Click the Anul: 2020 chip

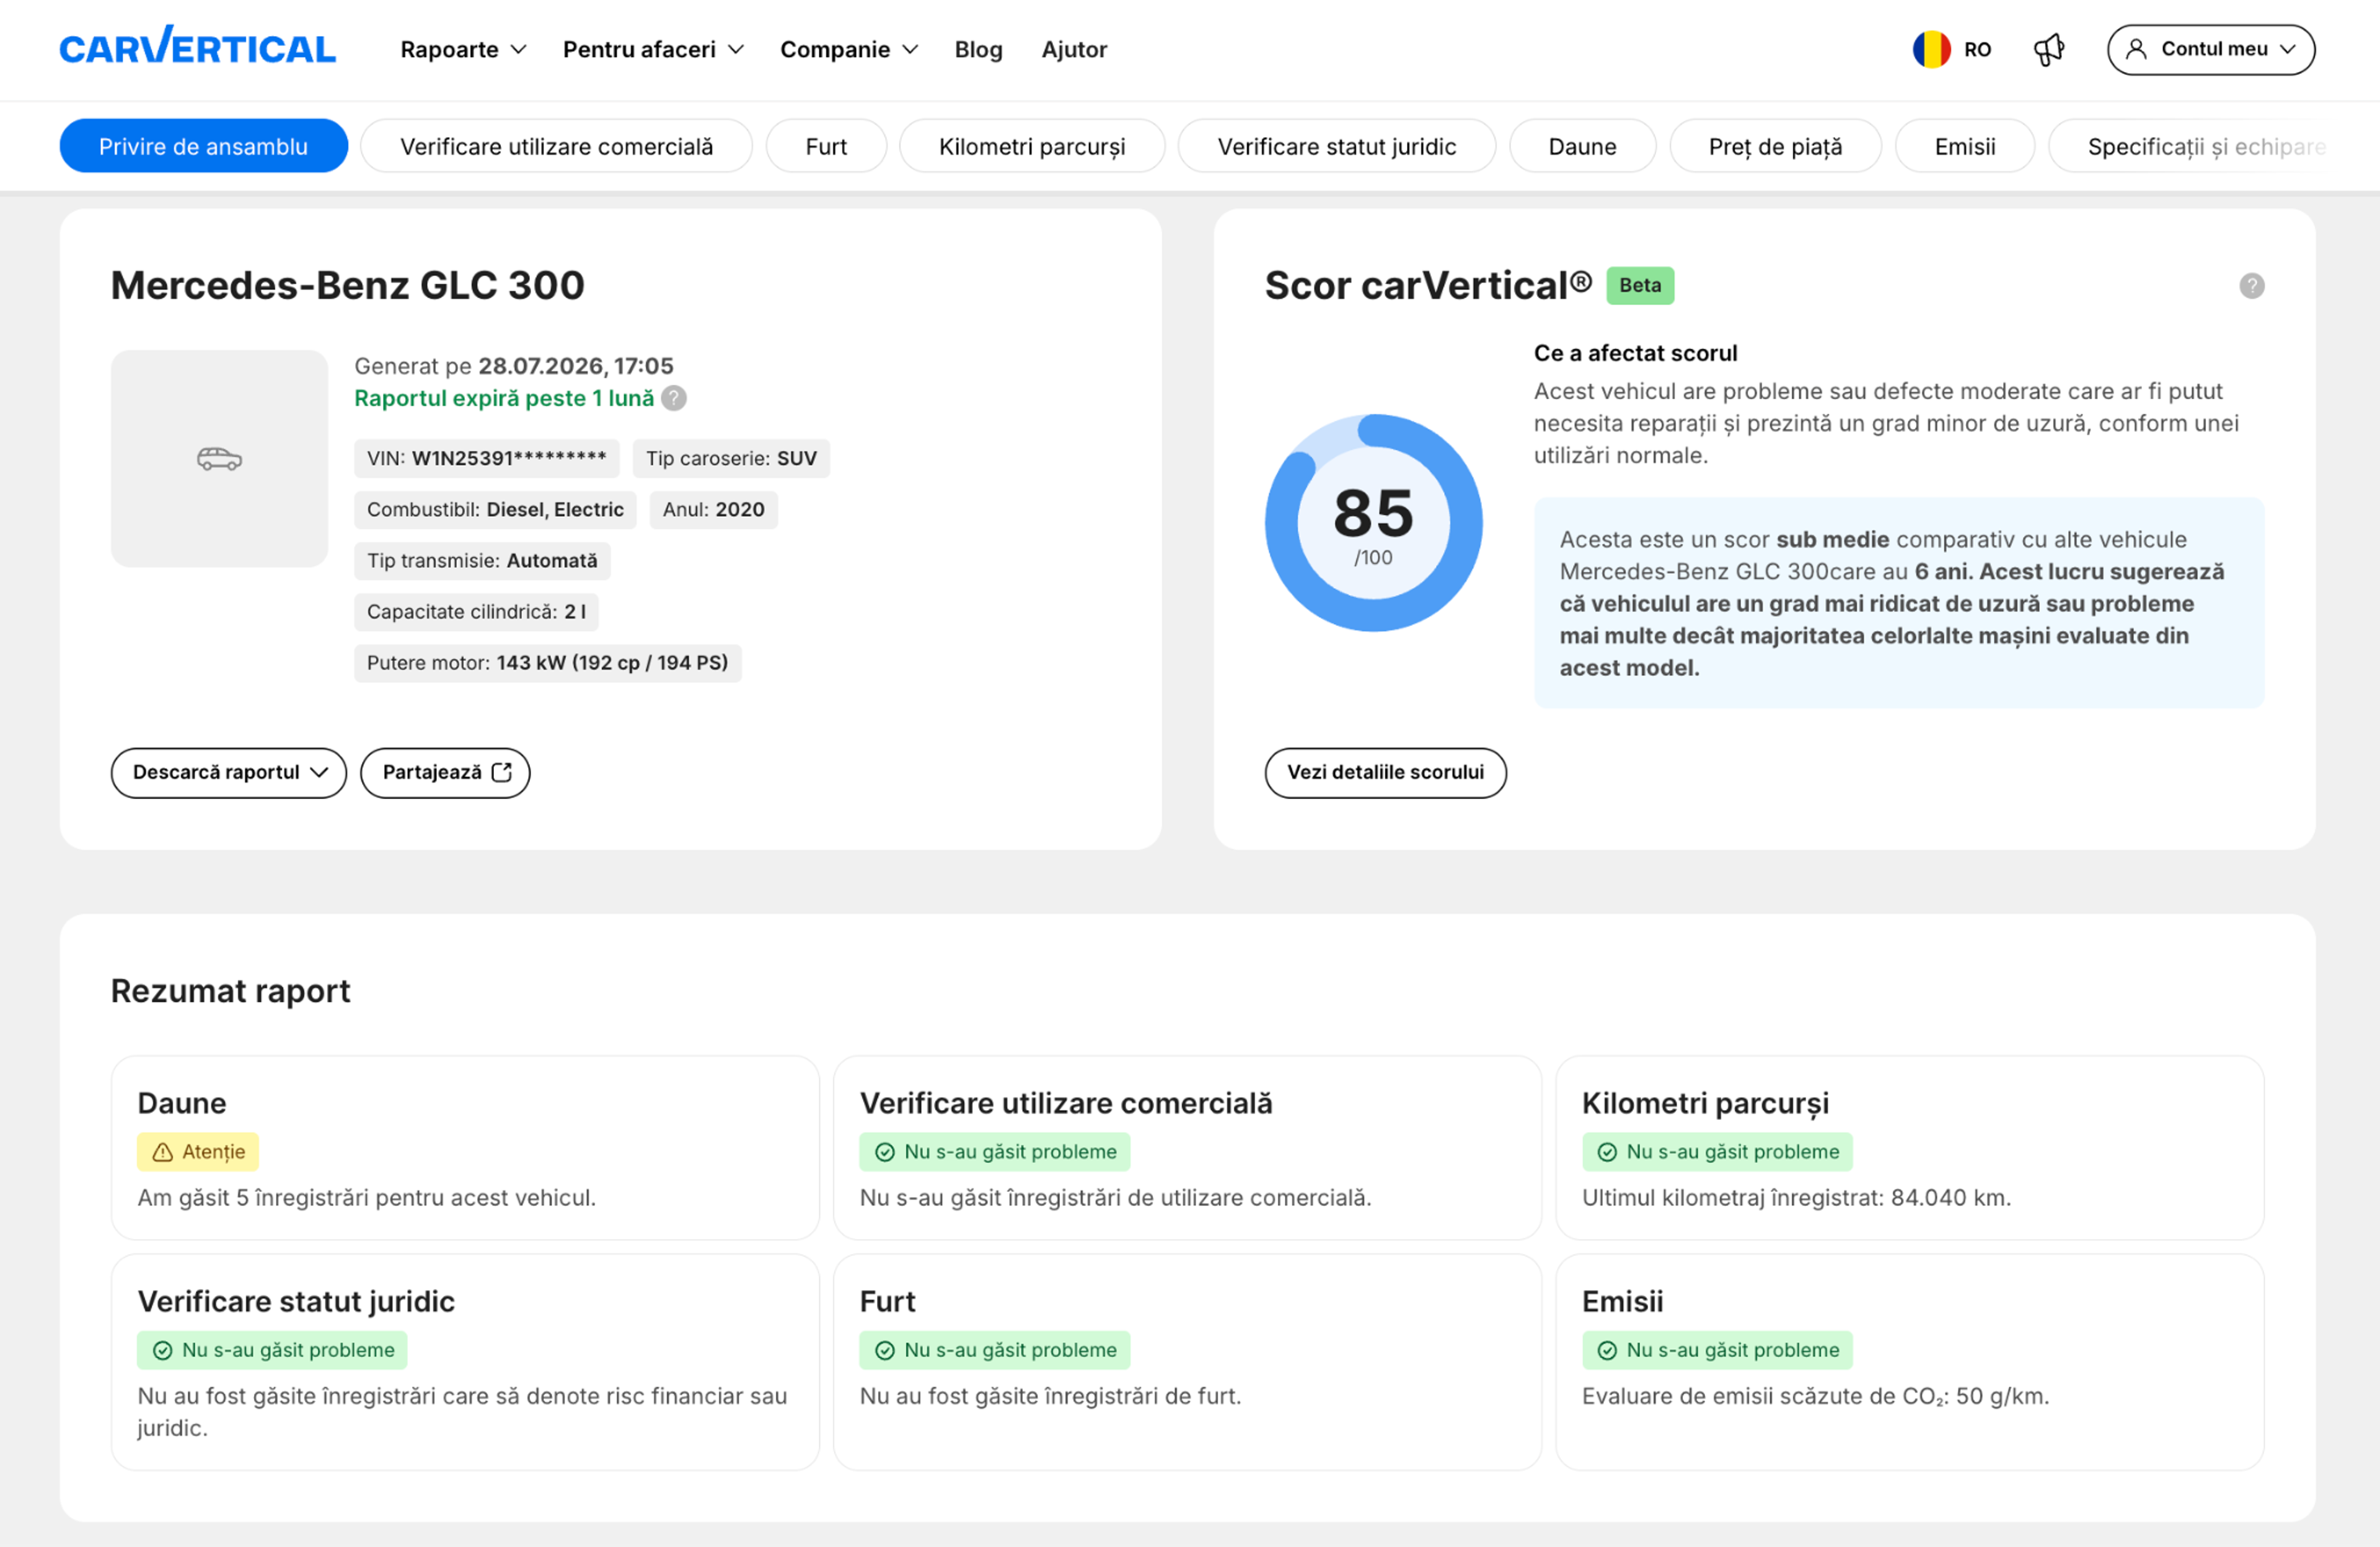713,509
